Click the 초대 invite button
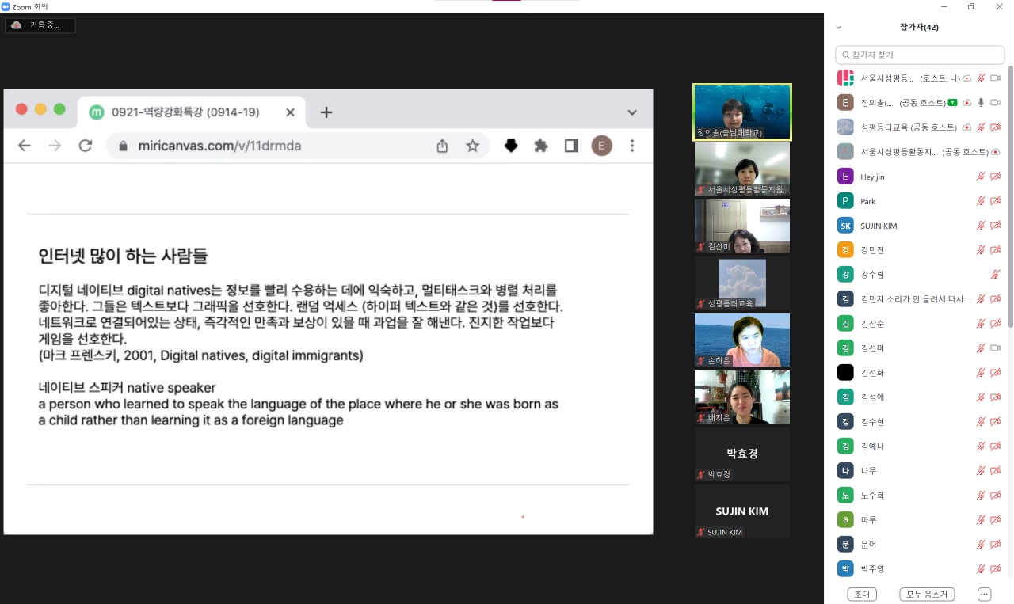 (x=861, y=594)
